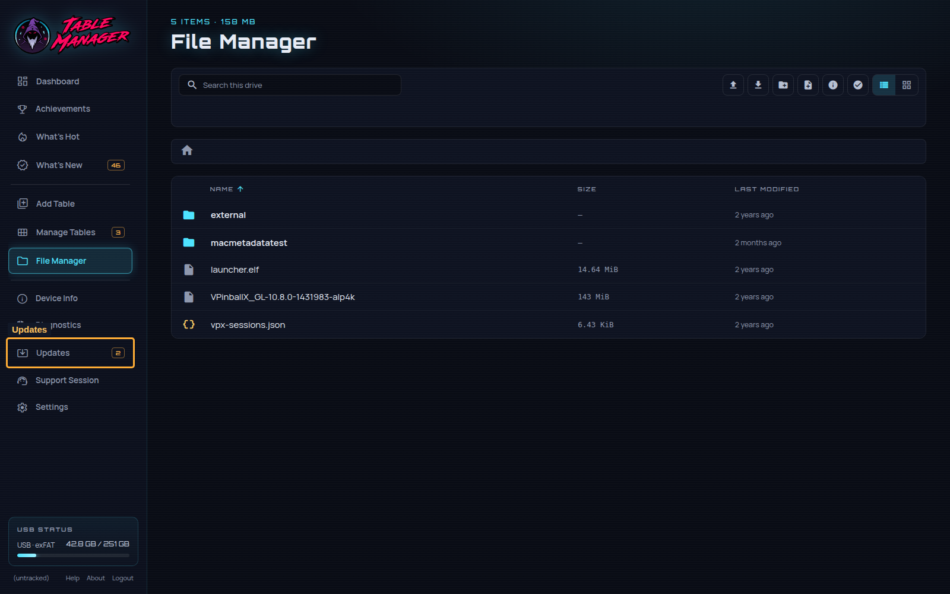Sort by the Name column header

[x=226, y=189]
